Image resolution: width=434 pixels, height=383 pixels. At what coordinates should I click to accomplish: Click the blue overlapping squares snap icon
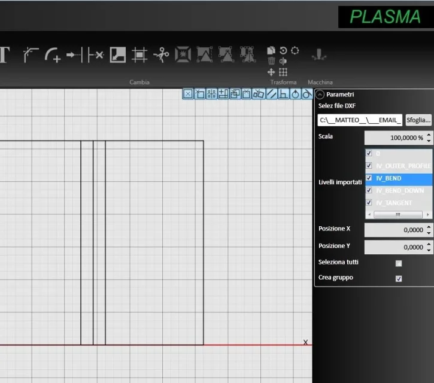[x=235, y=94]
